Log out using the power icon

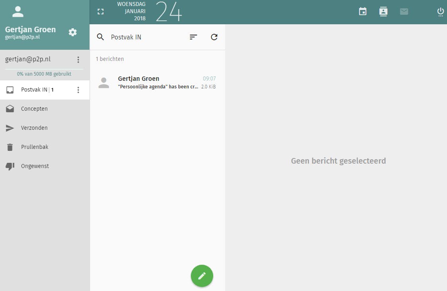pos(440,12)
